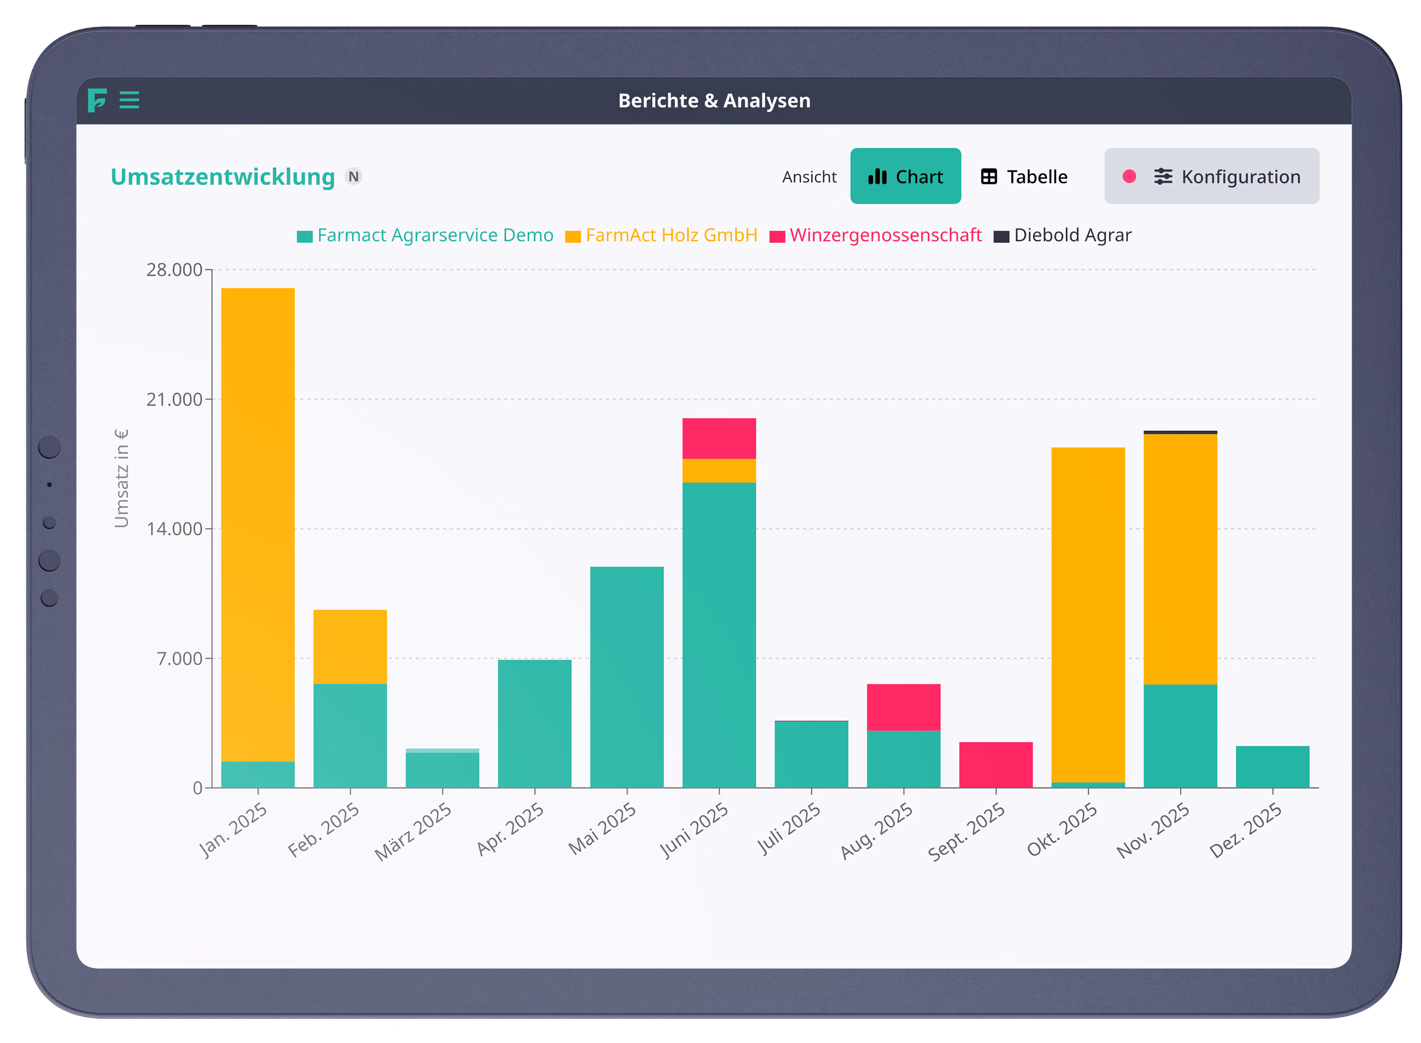Viewport: 1421px width, 1043px height.
Task: Toggle Diebold Agrar legend entry
Action: point(1062,236)
